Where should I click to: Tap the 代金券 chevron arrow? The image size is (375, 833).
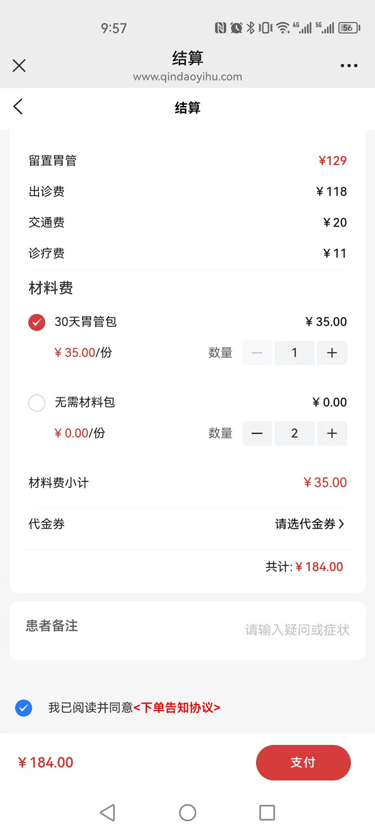pos(341,524)
